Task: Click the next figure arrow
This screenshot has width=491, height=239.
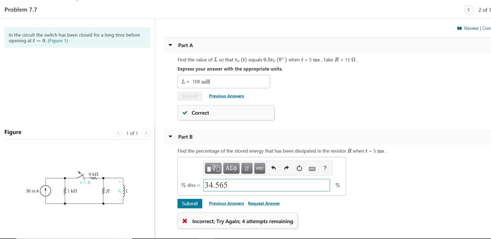Action: click(146, 133)
